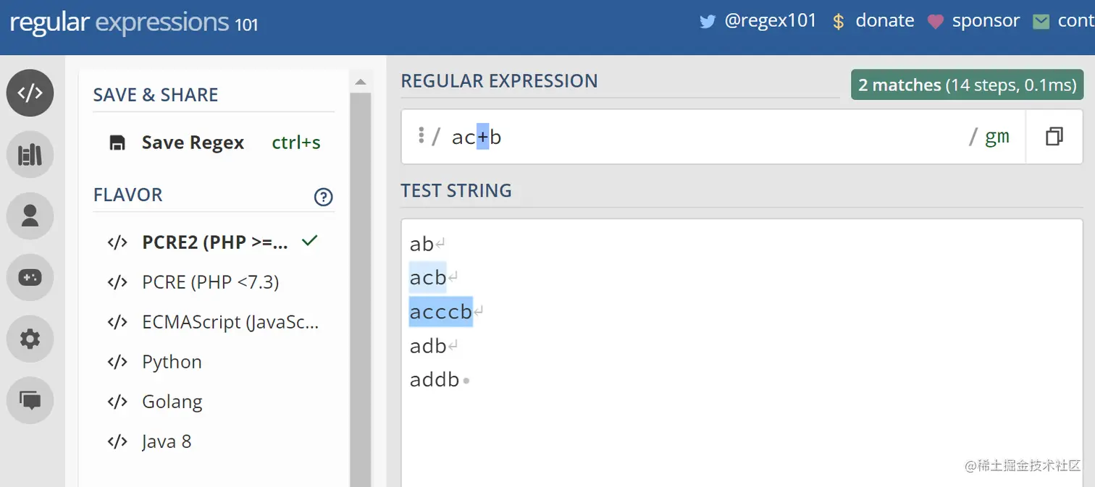This screenshot has height=487, width=1095.
Task: Choose ECMAScript (JavaScript) flavor
Action: (230, 322)
